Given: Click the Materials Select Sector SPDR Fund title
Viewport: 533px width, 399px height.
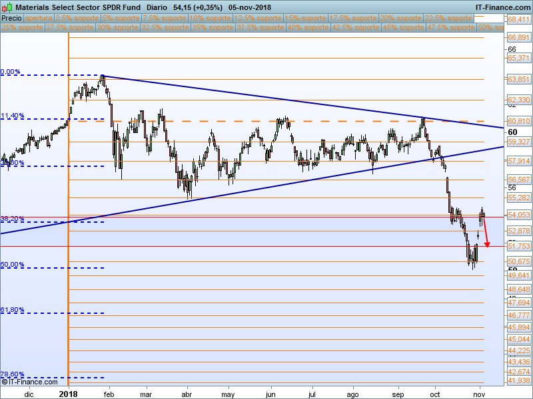Looking at the screenshot, I should click(x=78, y=7).
